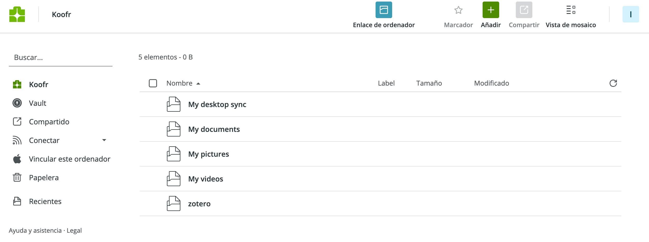The width and height of the screenshot is (649, 242).
Task: Open Vault in the sidebar
Action: click(x=37, y=103)
